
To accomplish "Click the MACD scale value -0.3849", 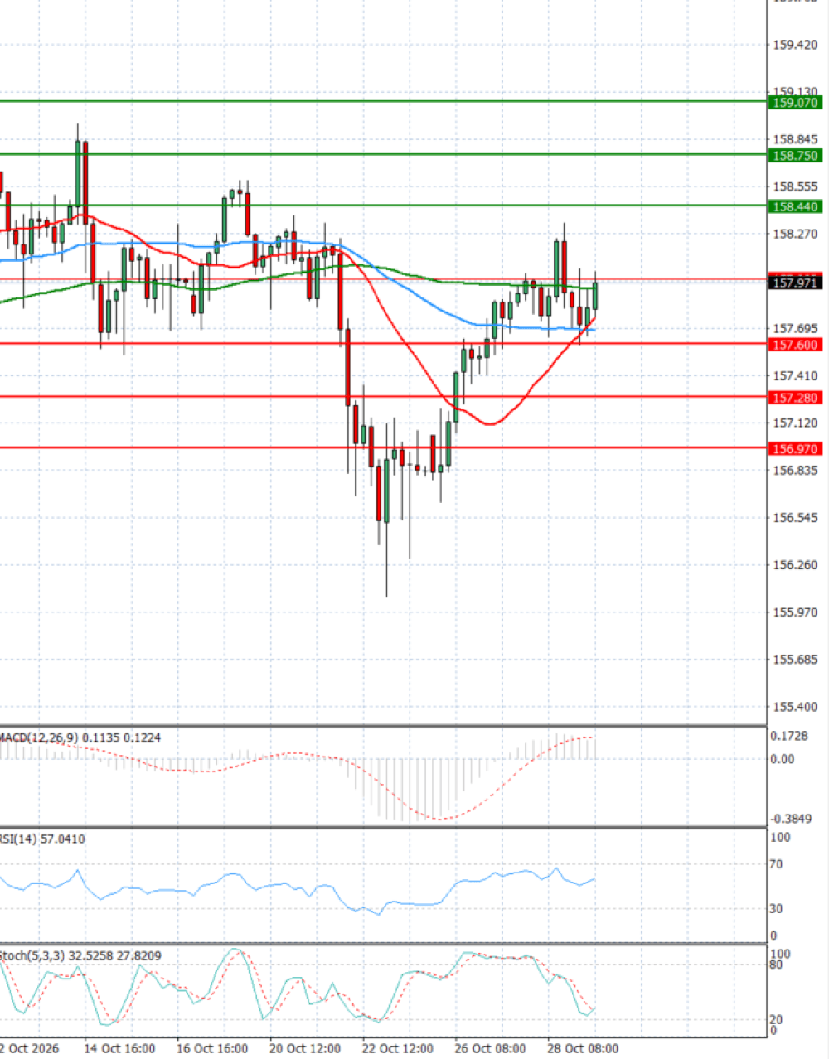I will tap(791, 819).
